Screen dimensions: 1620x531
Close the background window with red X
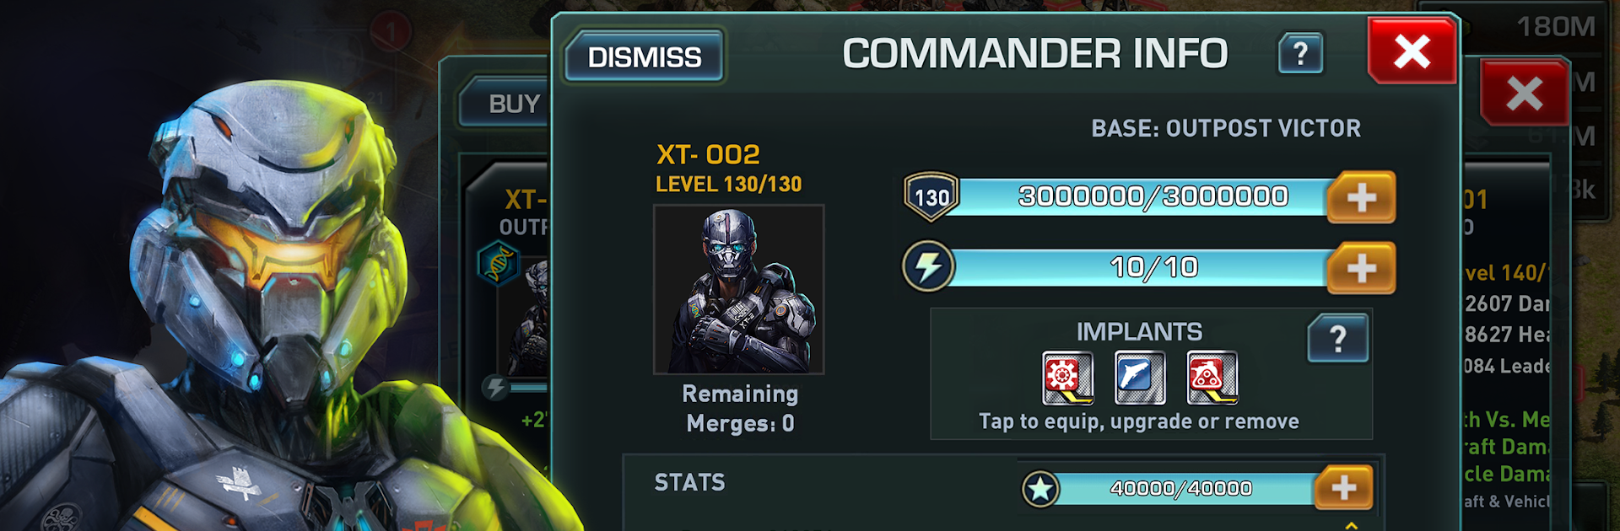(x=1524, y=94)
